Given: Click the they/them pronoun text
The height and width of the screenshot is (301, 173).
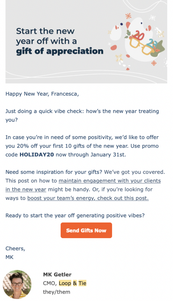Looking at the screenshot, I should [x=57, y=292].
